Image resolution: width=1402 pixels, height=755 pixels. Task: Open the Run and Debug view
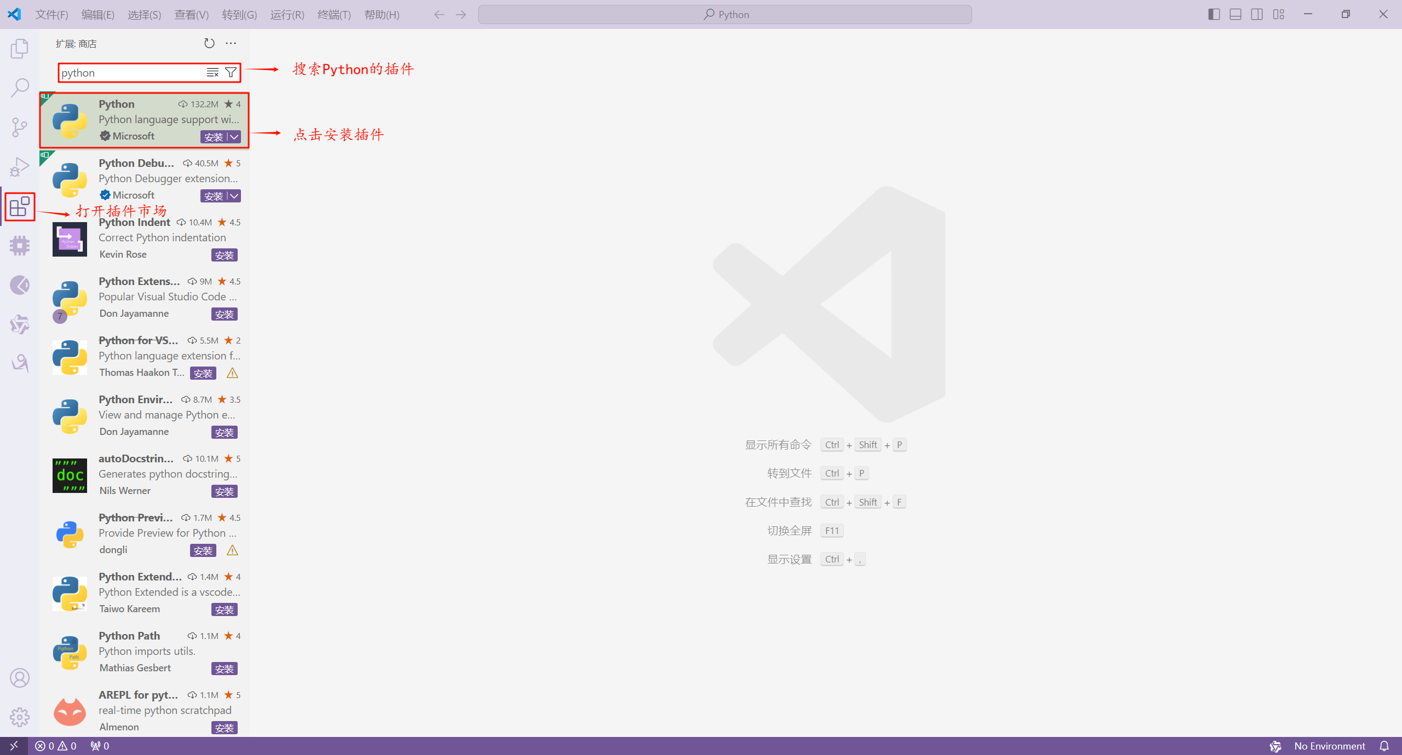[20, 166]
